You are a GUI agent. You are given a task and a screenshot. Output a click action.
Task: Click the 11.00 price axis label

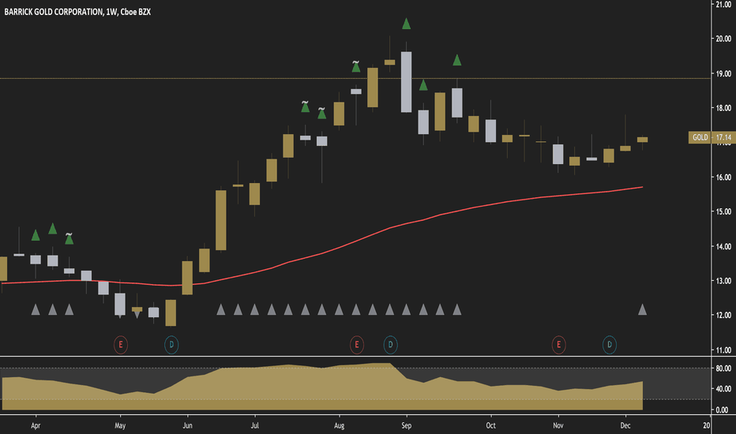point(723,350)
